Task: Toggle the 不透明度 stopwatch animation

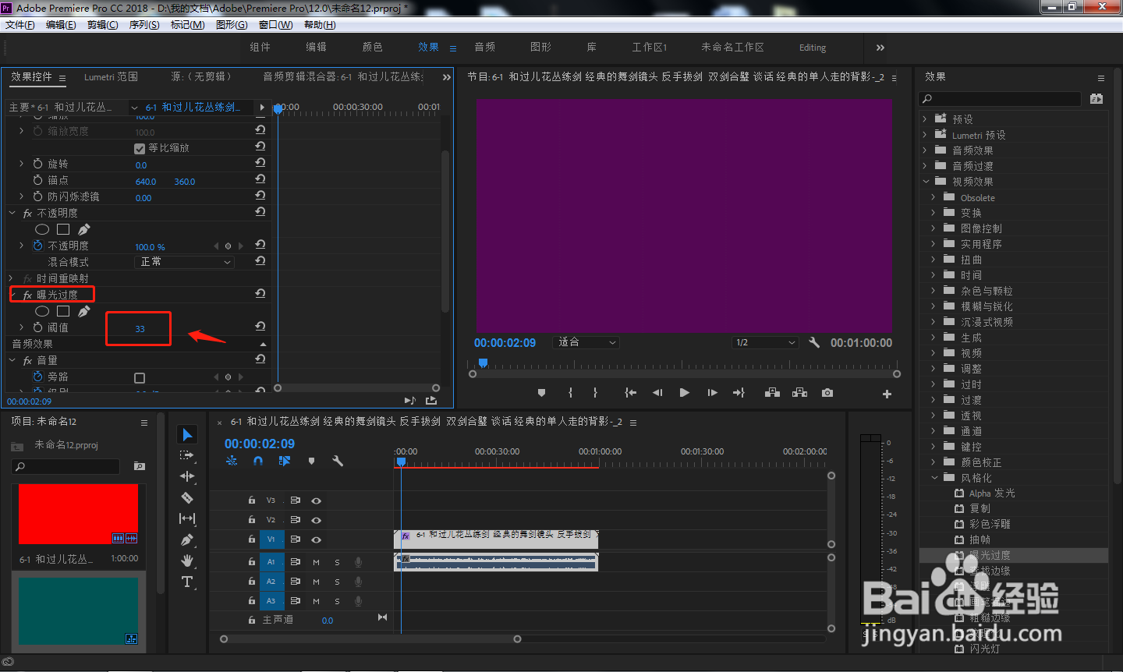Action: (x=37, y=246)
